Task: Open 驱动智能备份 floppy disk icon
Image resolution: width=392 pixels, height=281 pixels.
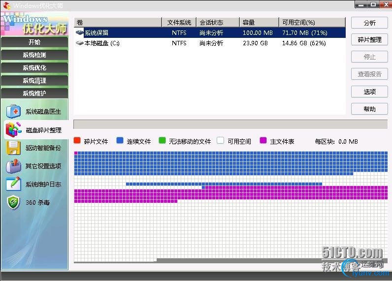Action: pyautogui.click(x=13, y=148)
